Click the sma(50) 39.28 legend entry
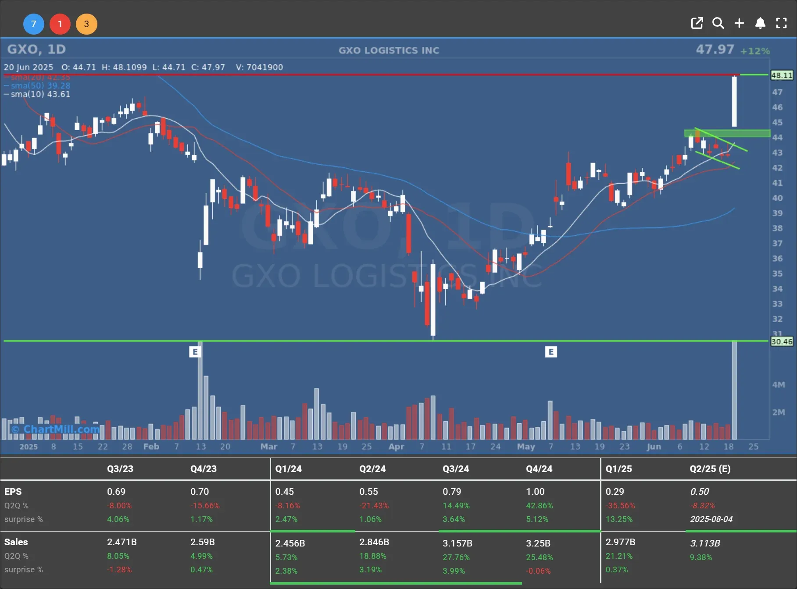Screen dimensions: 797x589 (x=37, y=85)
